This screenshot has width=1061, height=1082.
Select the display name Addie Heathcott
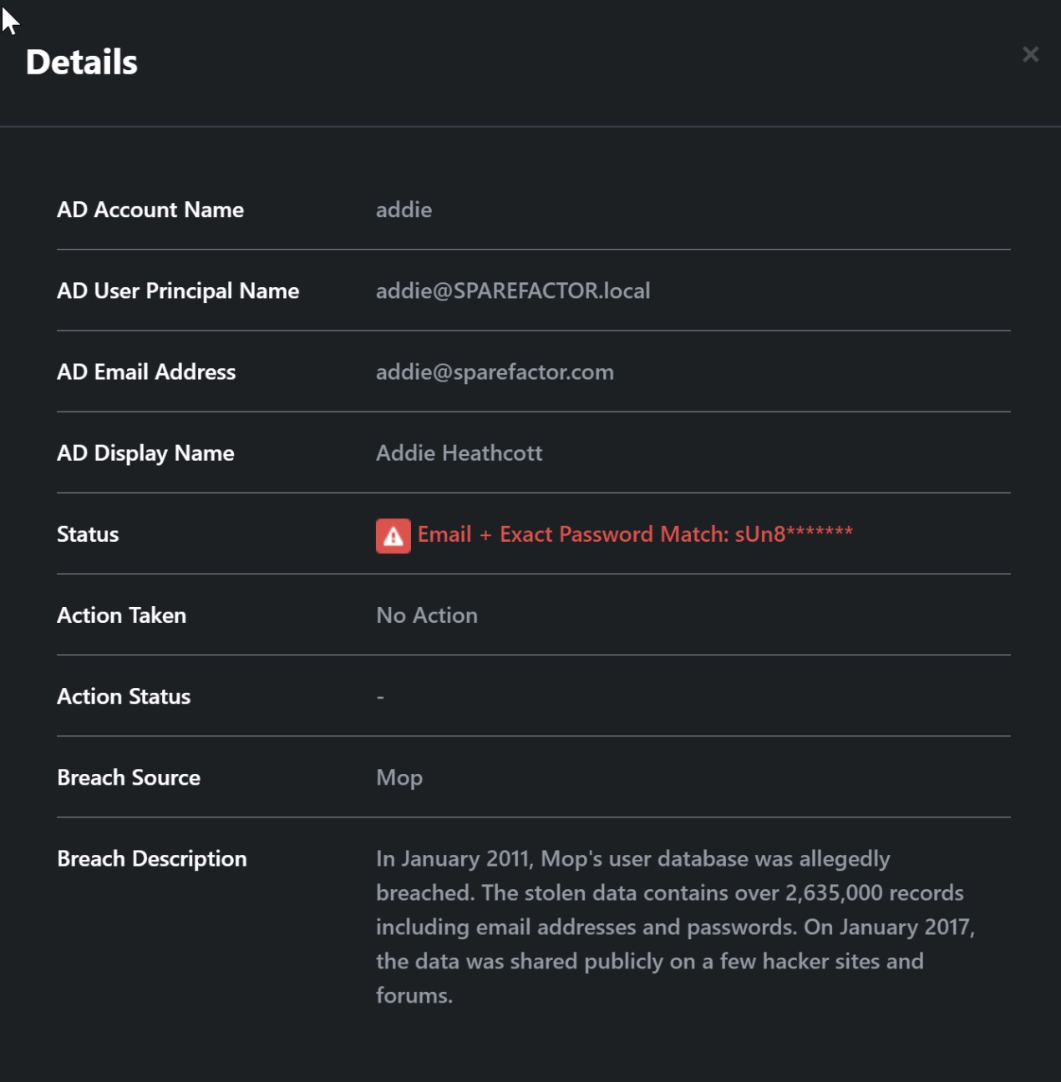click(459, 453)
